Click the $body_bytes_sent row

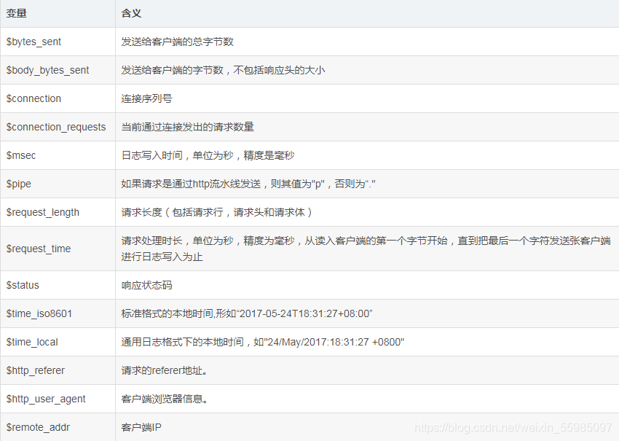pos(46,70)
